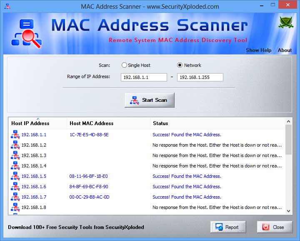Select the MAC address 84-8F-69-BC-F8-90

click(x=89, y=187)
